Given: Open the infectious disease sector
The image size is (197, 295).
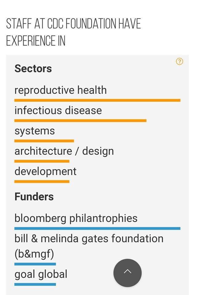Looking at the screenshot, I should point(58,110).
